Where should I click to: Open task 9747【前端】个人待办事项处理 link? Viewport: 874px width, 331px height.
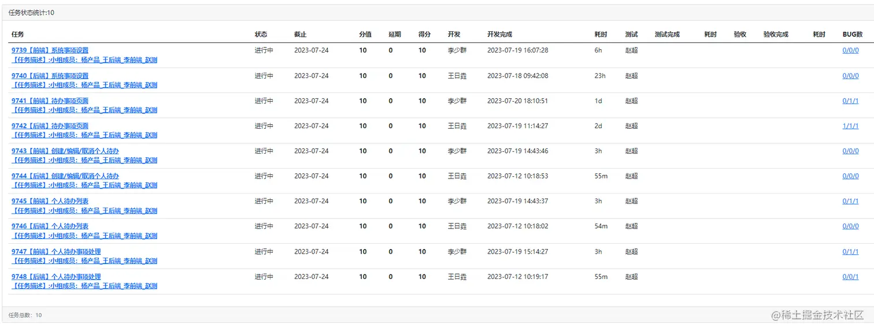coord(56,251)
